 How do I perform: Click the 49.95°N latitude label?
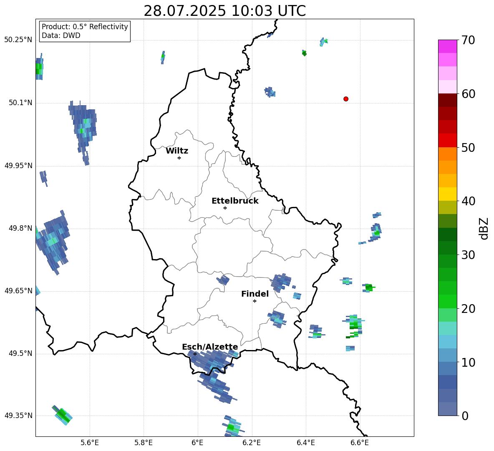coord(18,166)
